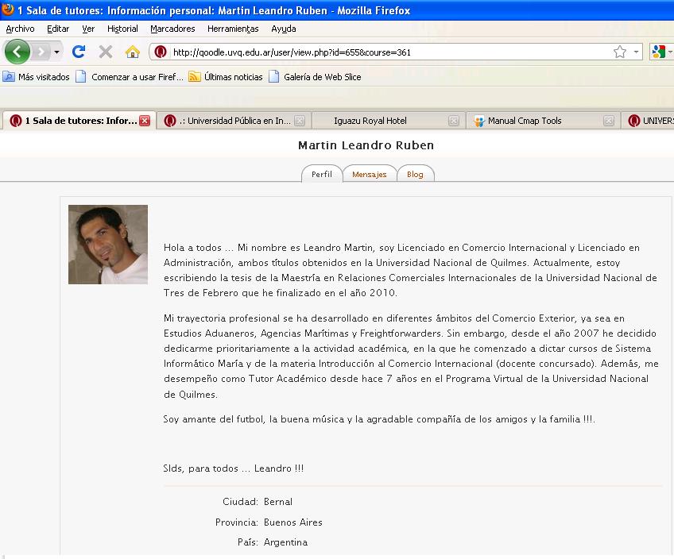Bookmark this page with the star icon

click(x=619, y=52)
